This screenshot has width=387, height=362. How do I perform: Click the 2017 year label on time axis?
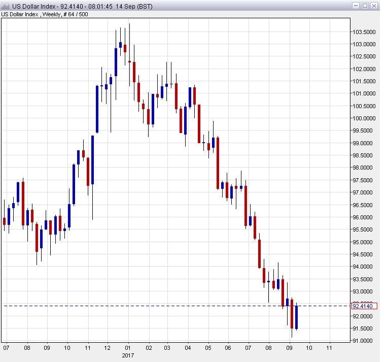[129, 356]
